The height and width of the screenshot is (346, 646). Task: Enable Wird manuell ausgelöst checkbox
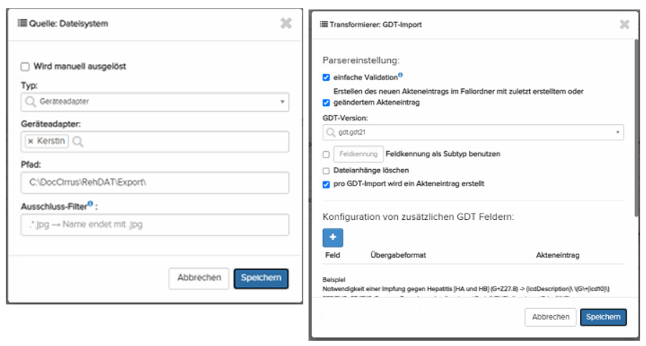click(x=25, y=67)
